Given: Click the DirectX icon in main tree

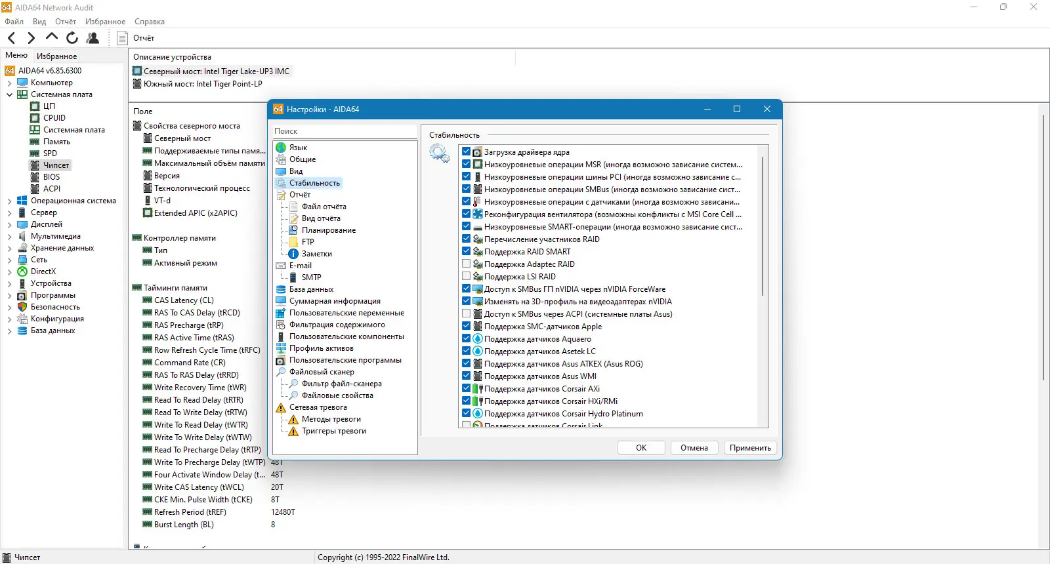Looking at the screenshot, I should pos(22,272).
